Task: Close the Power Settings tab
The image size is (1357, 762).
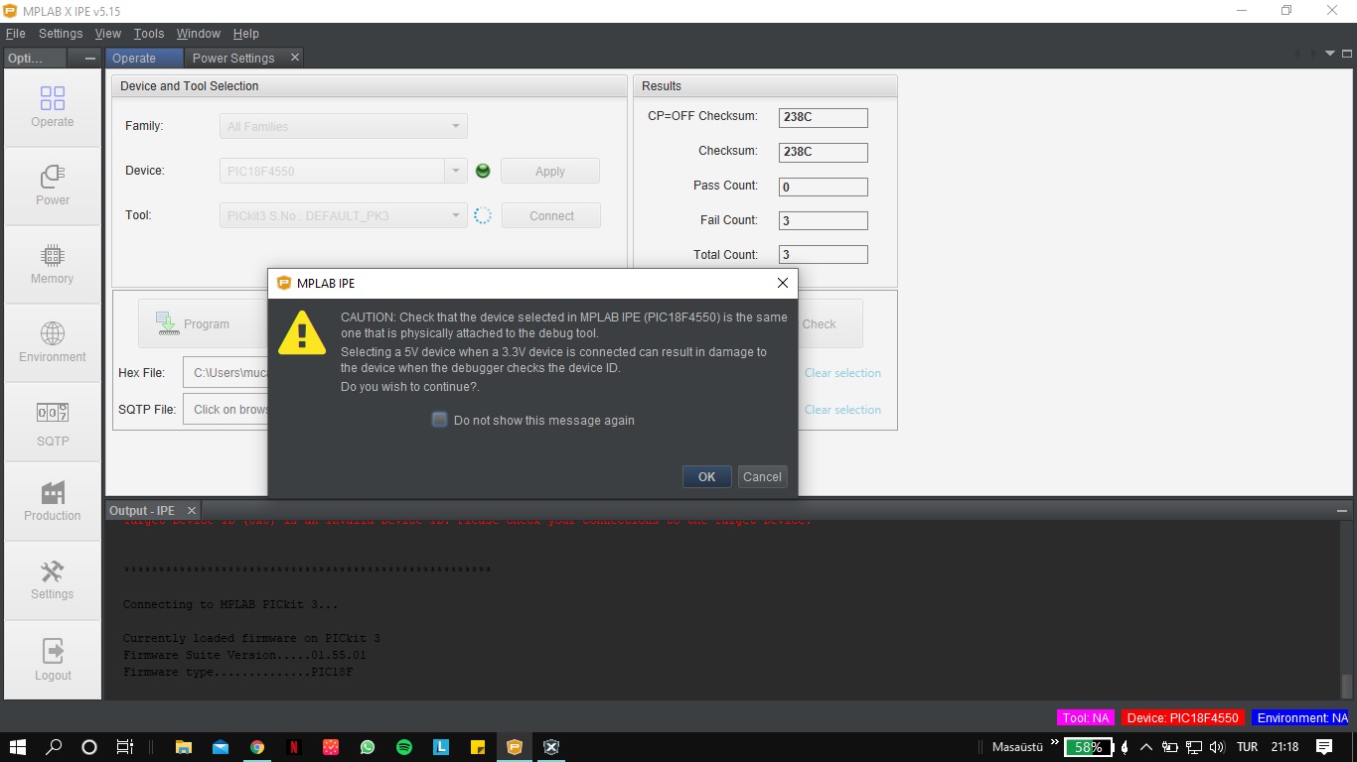Action: (x=294, y=58)
